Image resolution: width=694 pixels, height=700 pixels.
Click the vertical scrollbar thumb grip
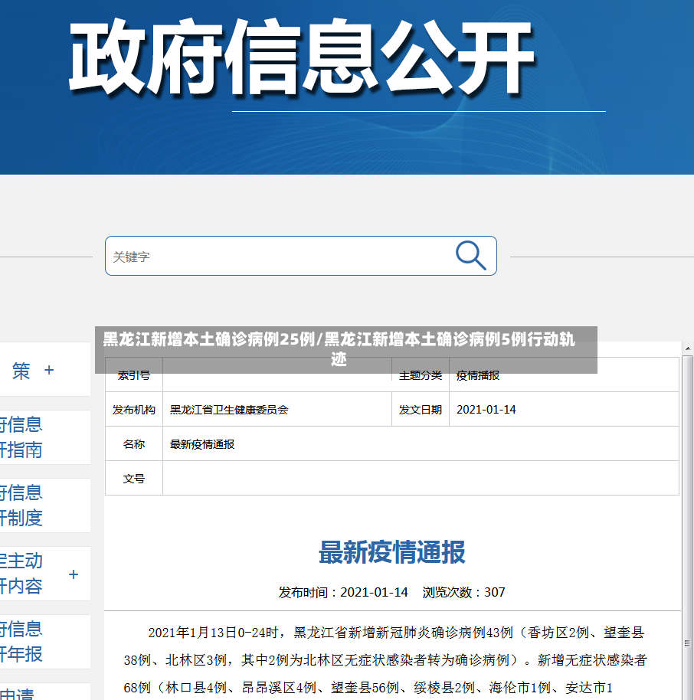[687, 643]
